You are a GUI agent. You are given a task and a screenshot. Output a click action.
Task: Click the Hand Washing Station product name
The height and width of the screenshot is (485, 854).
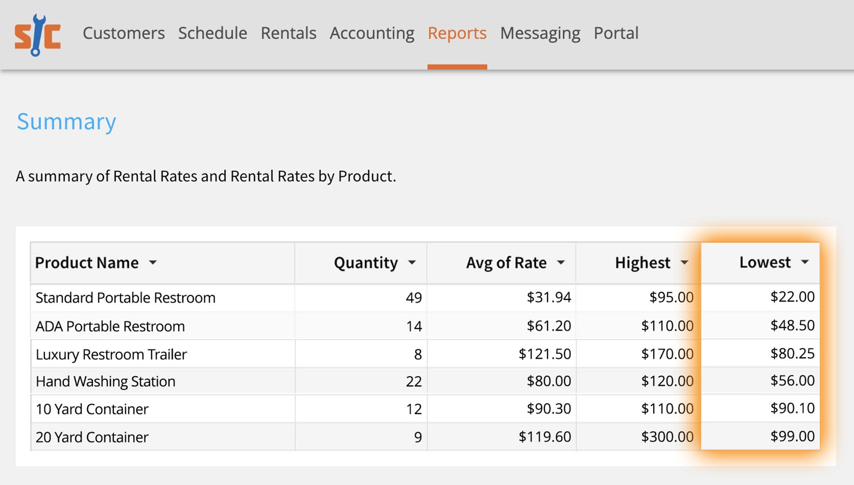[105, 381]
